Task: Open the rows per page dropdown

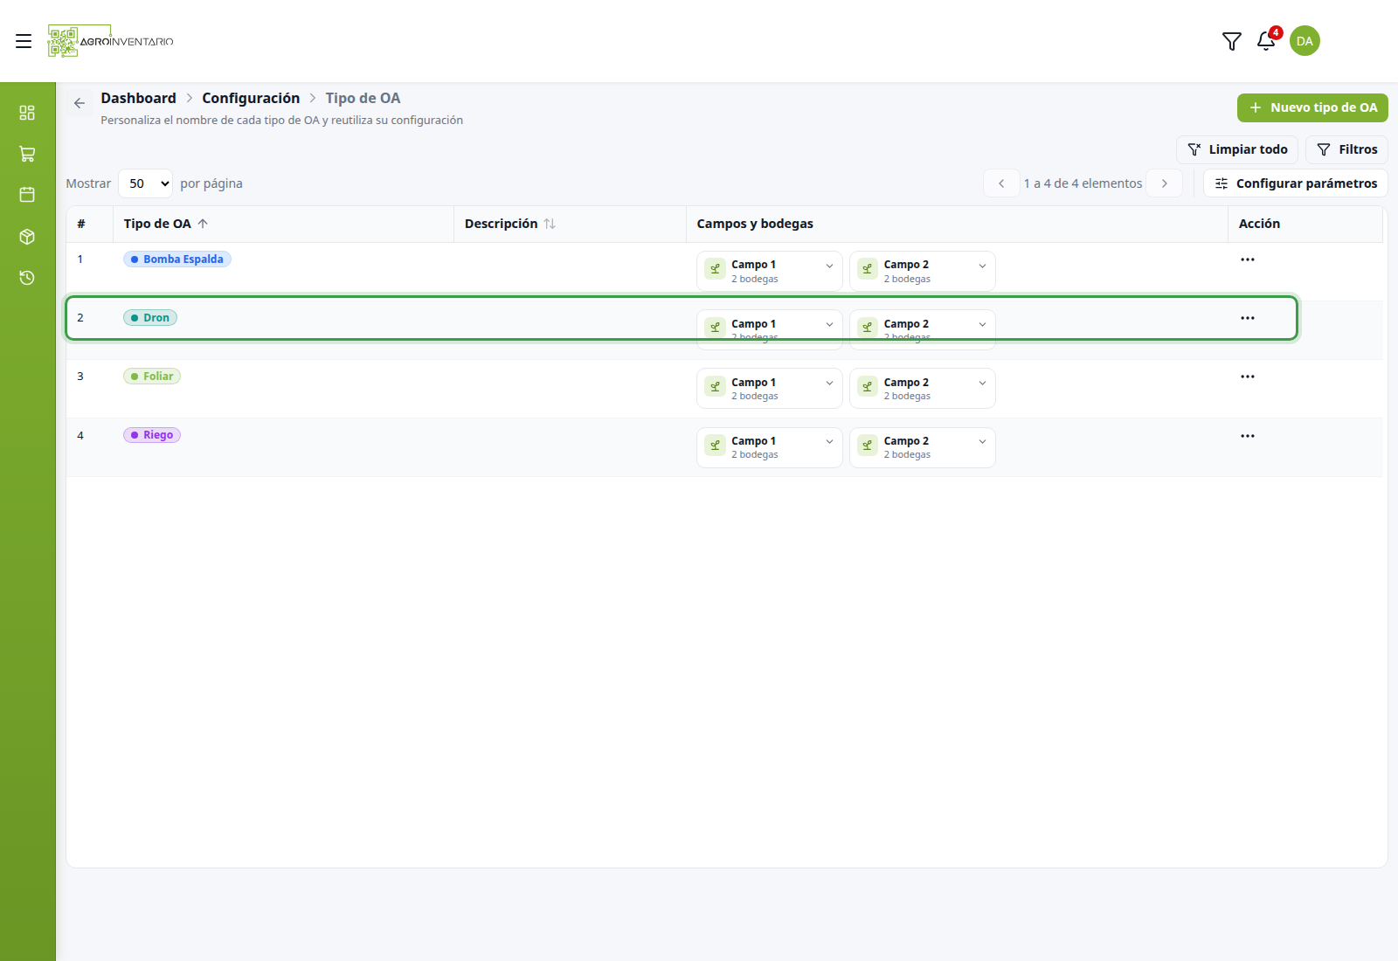Action: (145, 183)
